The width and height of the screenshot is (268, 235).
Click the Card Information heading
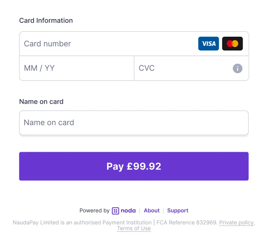click(x=46, y=20)
